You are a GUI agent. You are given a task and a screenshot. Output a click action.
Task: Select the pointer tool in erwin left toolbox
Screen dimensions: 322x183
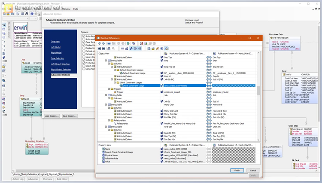coord(4,25)
